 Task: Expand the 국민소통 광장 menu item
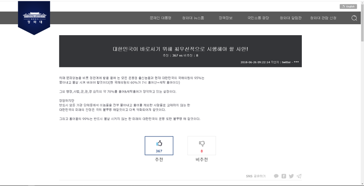tap(258, 18)
